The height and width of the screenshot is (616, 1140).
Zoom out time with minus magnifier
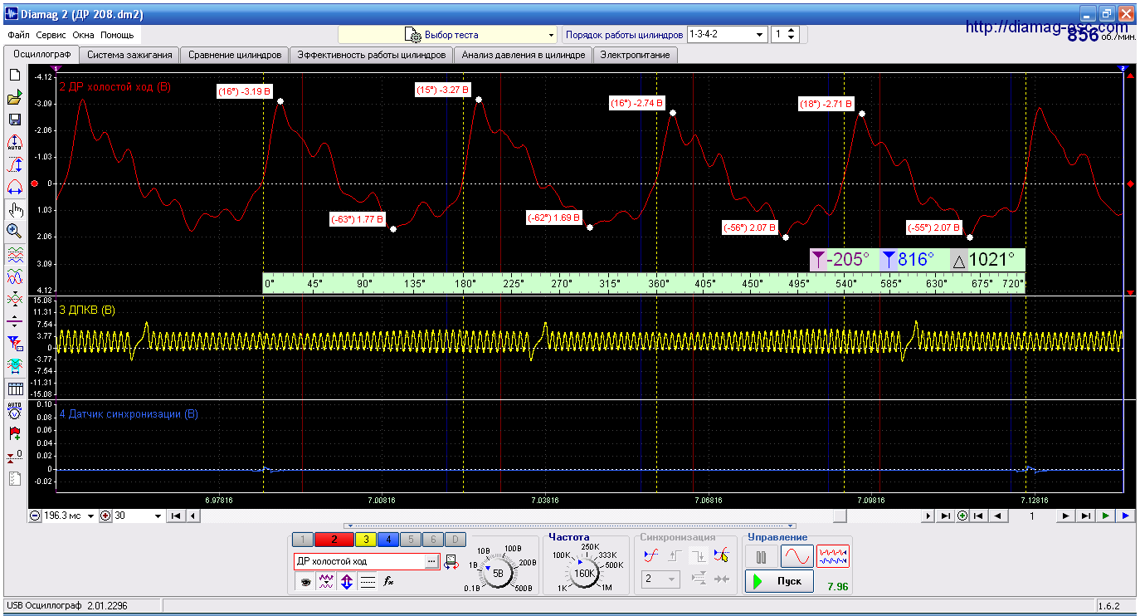[x=35, y=516]
